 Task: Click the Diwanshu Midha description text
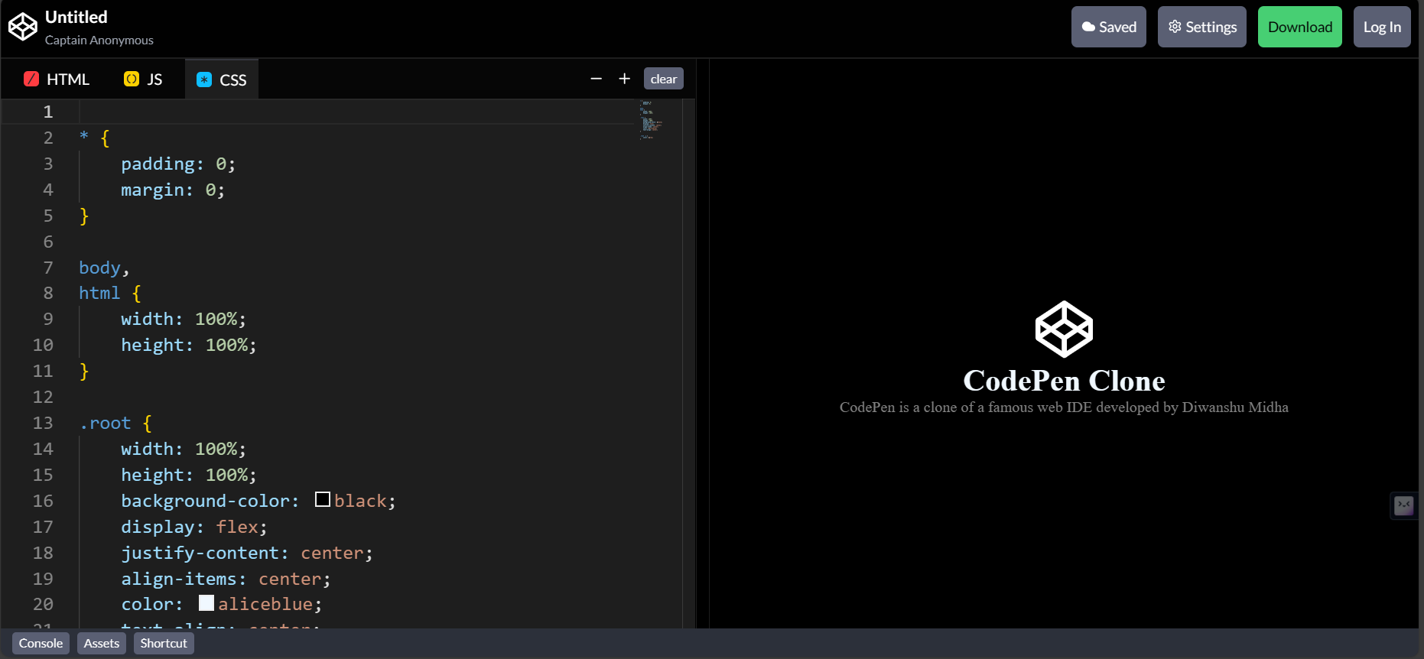pyautogui.click(x=1064, y=407)
